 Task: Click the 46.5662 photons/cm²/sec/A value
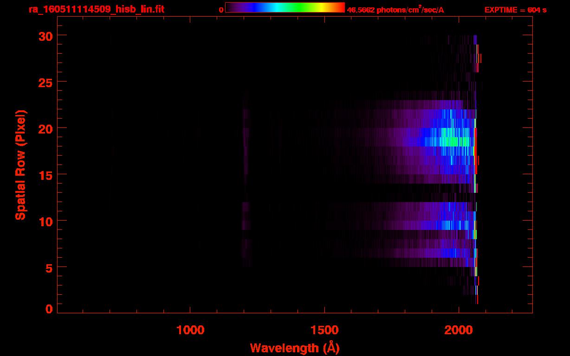(395, 9)
